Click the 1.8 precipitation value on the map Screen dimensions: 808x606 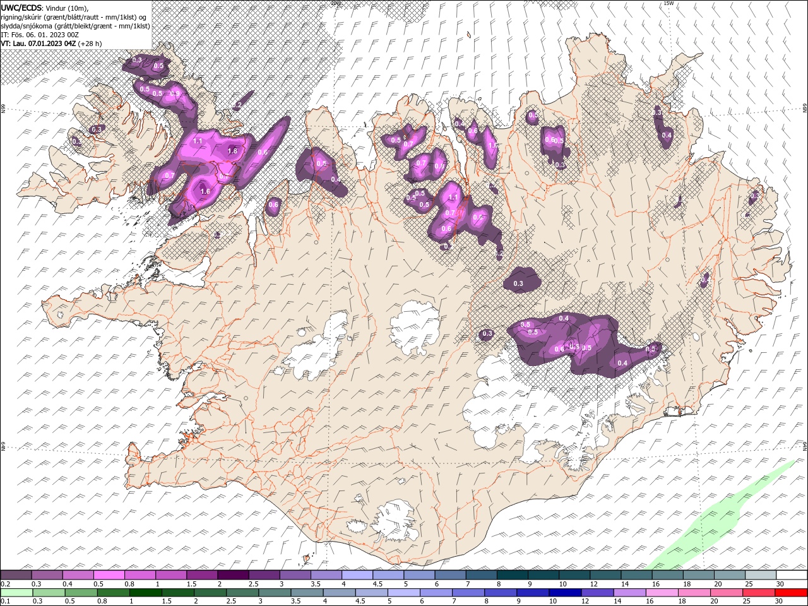[232, 151]
